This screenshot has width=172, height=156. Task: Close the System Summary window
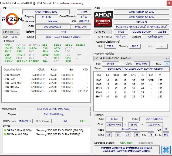(169, 3)
